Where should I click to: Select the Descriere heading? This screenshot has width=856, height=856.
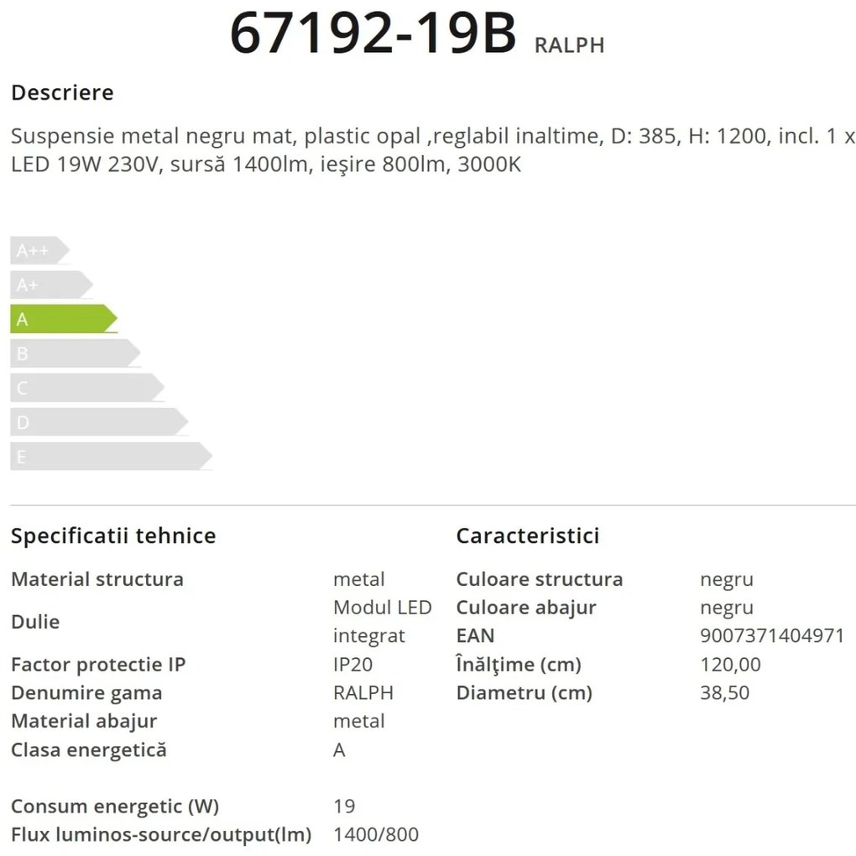pos(62,93)
